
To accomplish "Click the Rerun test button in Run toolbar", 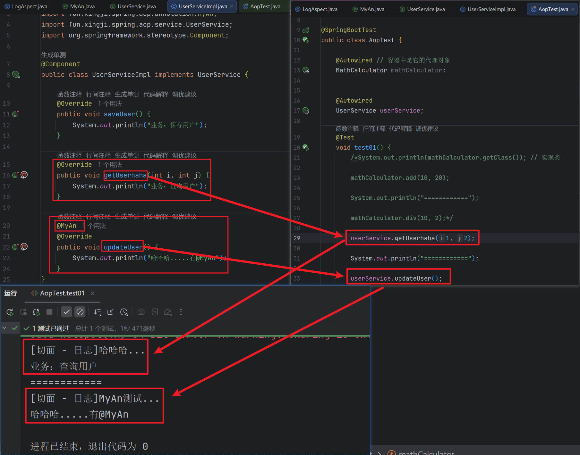I will point(10,312).
